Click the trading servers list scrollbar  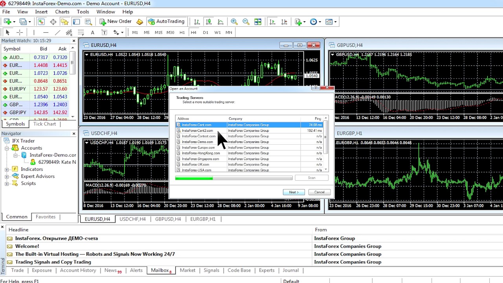[x=326, y=143]
